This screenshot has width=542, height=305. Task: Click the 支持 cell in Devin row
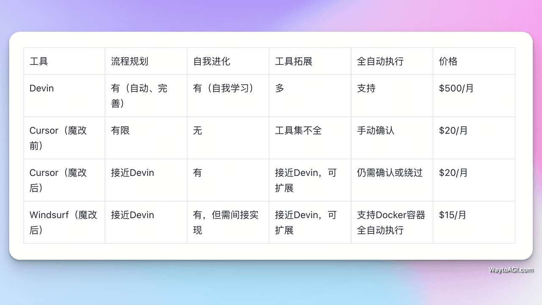[x=392, y=96]
